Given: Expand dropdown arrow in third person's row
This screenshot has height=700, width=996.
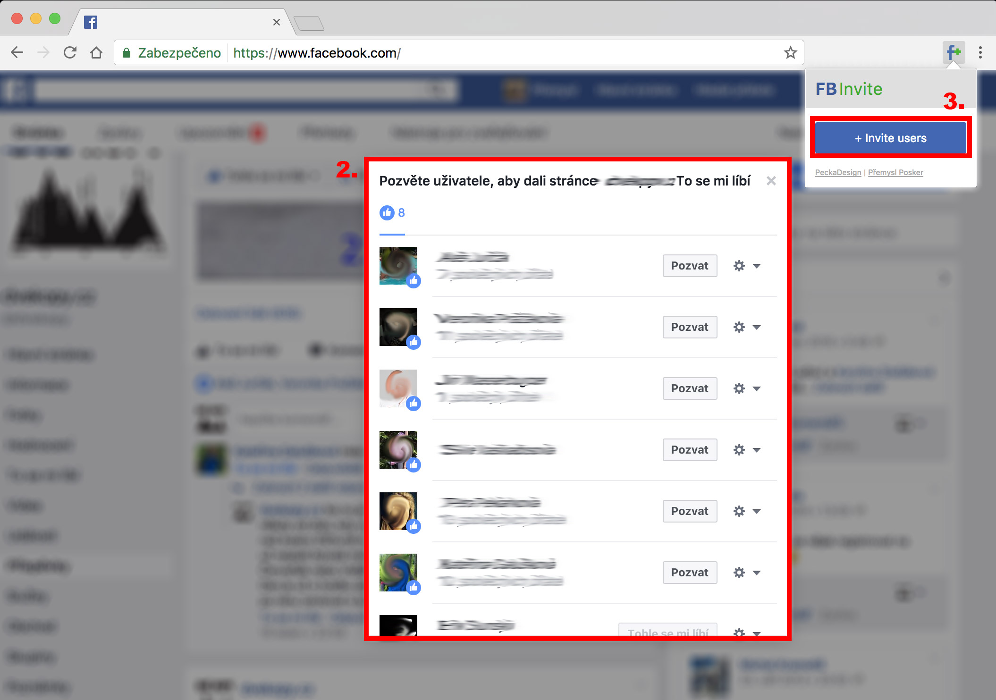Looking at the screenshot, I should pyautogui.click(x=757, y=389).
